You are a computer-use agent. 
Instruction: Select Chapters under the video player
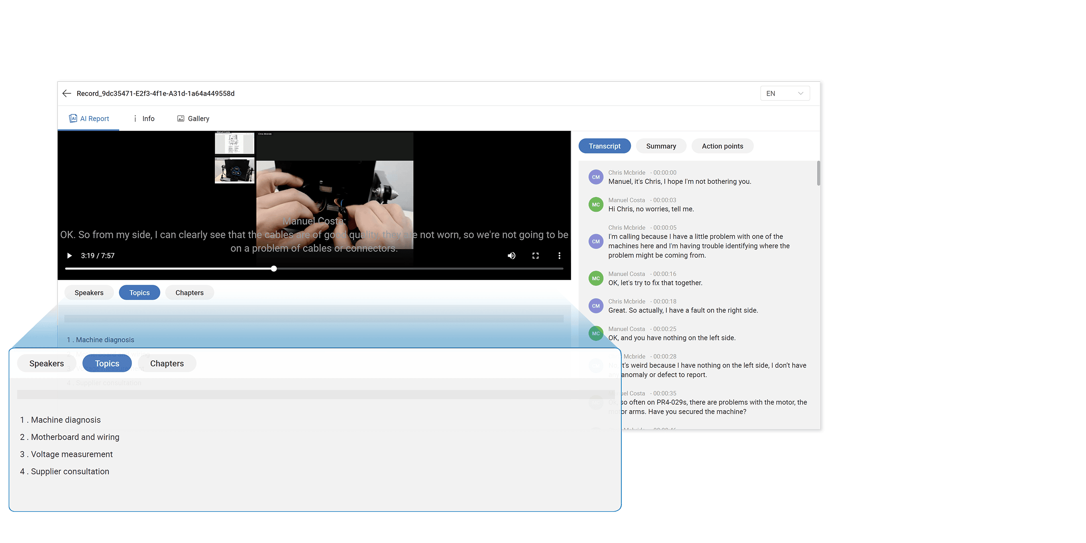point(189,293)
